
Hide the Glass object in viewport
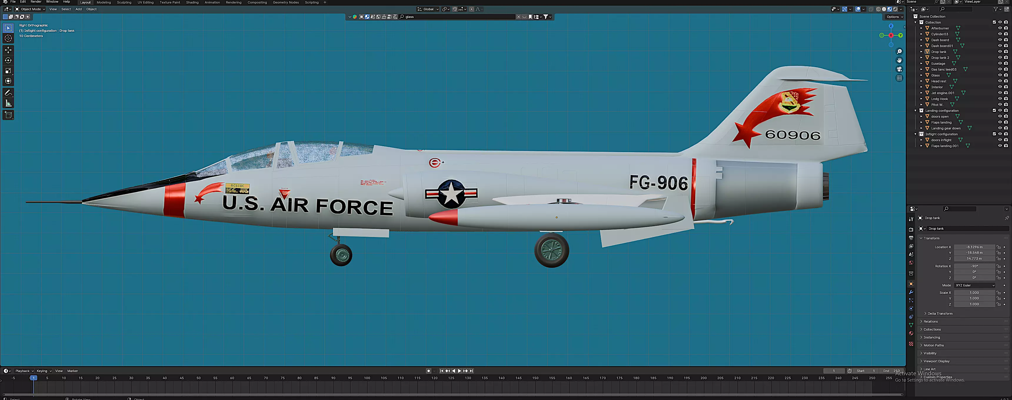point(1000,75)
